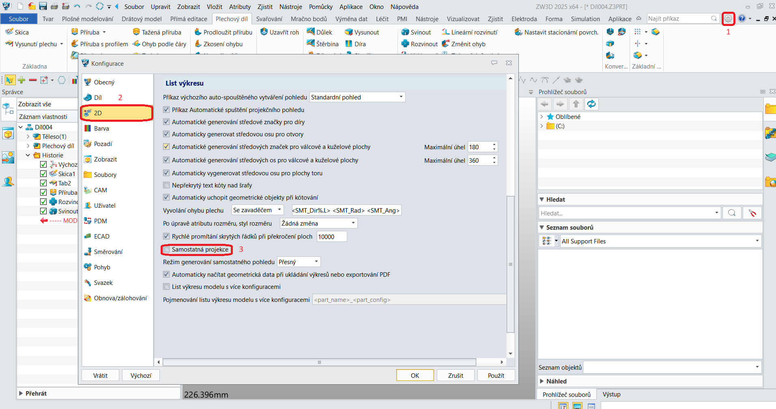Click the dialog's horizontal scrollbar
This screenshot has height=409, width=776.
coord(319,362)
